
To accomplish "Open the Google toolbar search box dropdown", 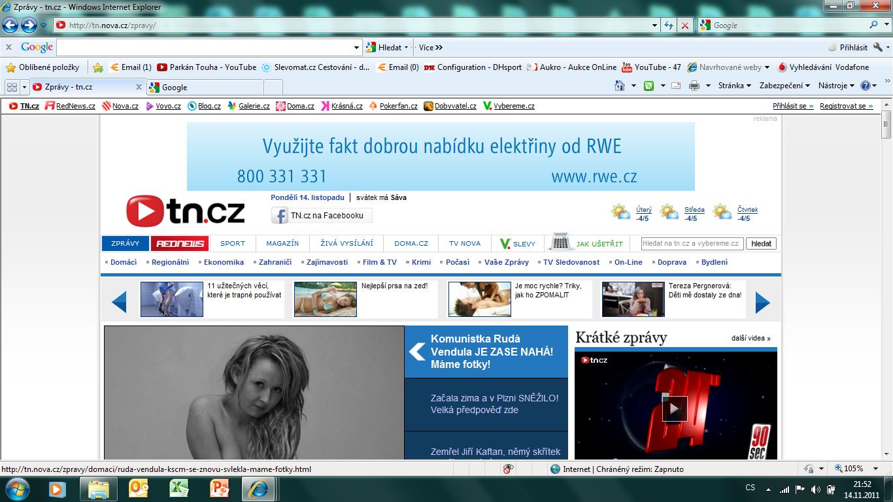I will tap(357, 47).
